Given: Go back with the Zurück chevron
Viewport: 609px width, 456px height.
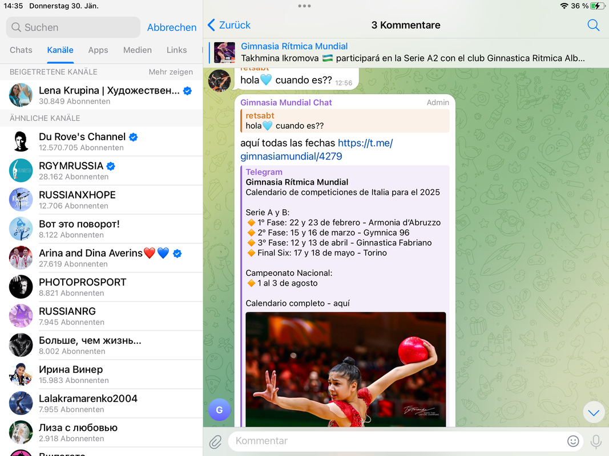Looking at the screenshot, I should [211, 25].
